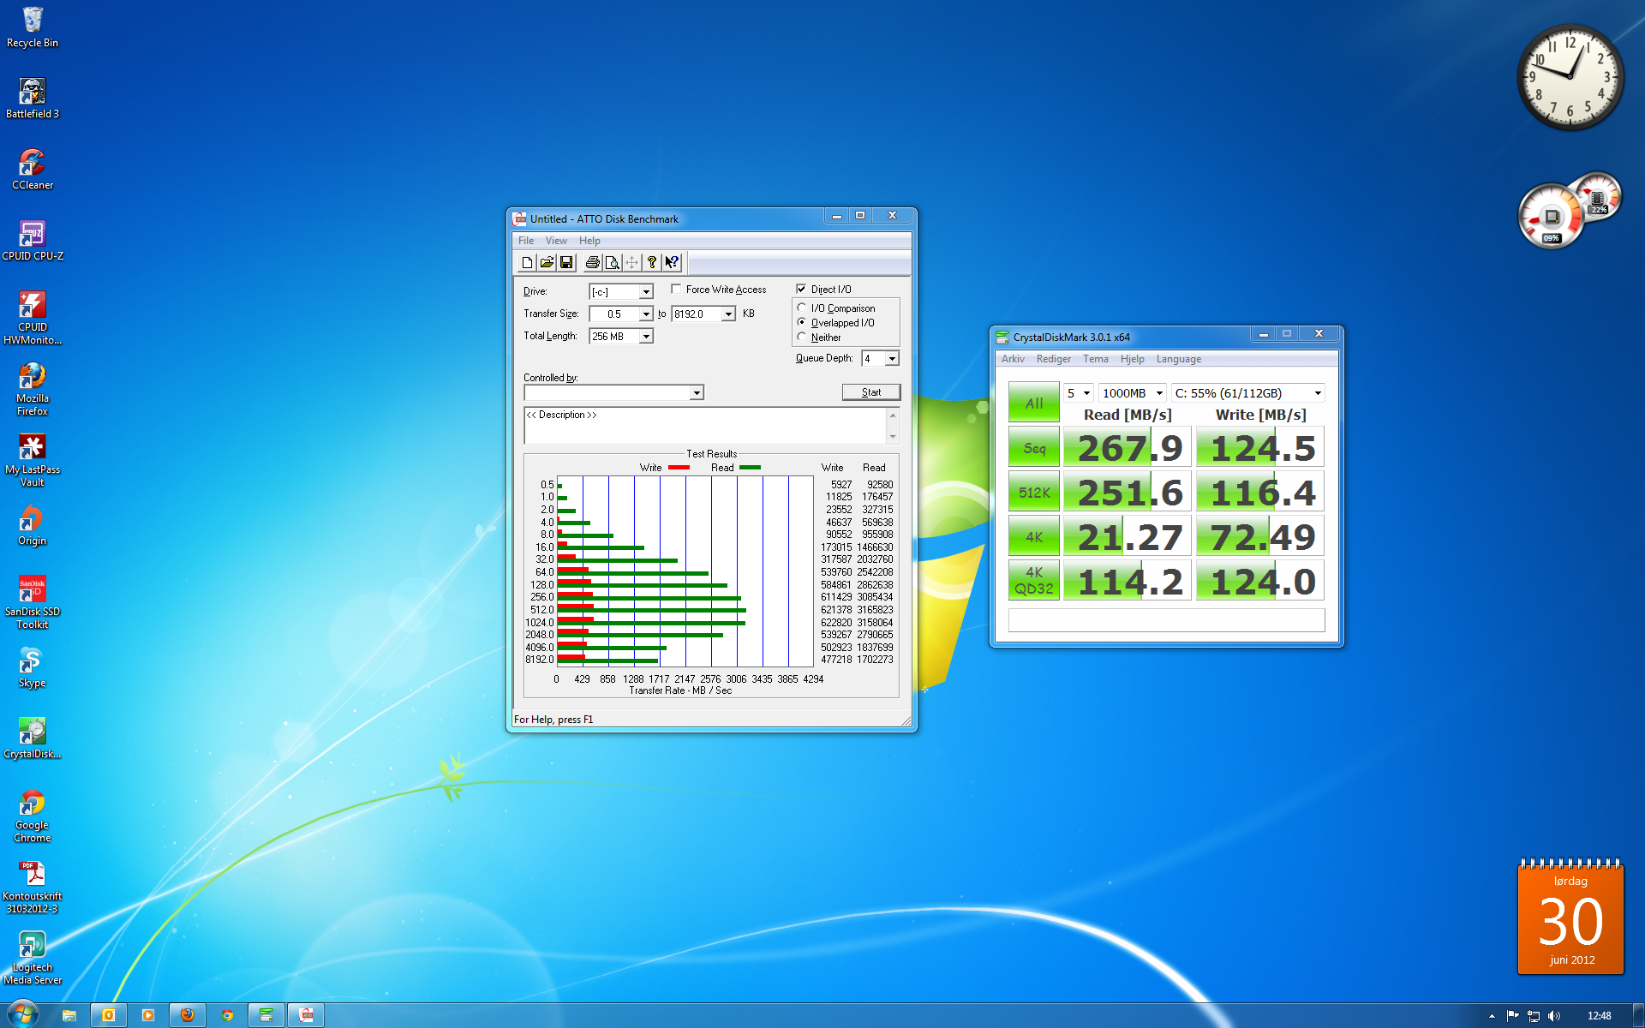Select the Kontoutskrift PDF file icon

tap(33, 886)
